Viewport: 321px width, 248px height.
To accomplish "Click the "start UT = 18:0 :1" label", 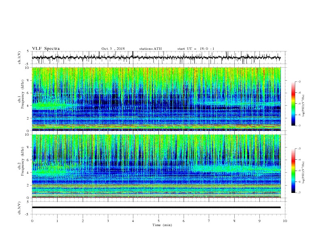I will [196, 49].
